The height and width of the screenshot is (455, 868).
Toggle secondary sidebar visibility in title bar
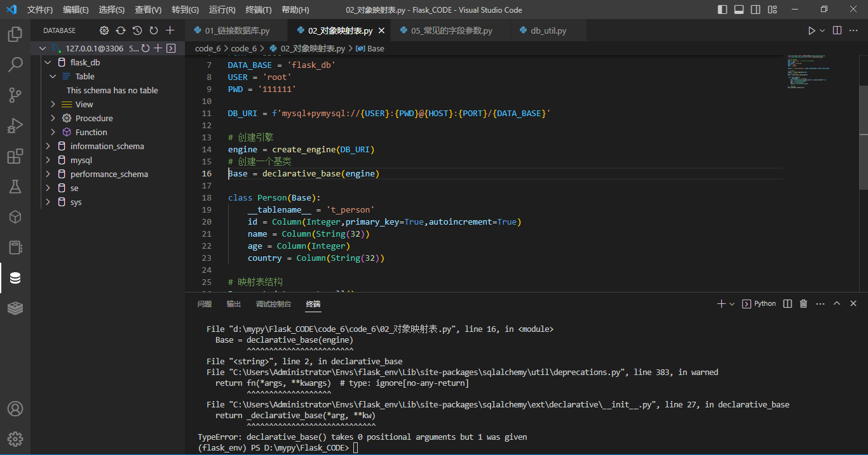[756, 10]
